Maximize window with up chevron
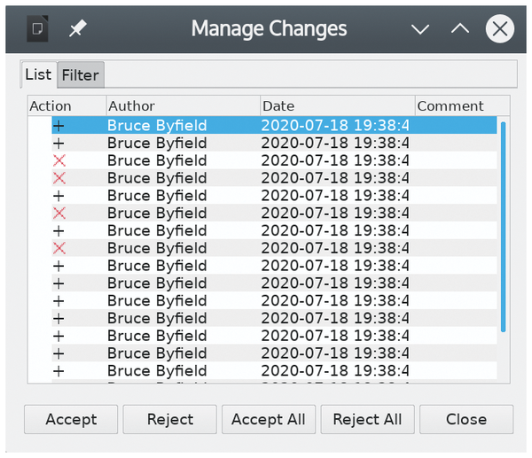This screenshot has width=532, height=458. (459, 29)
